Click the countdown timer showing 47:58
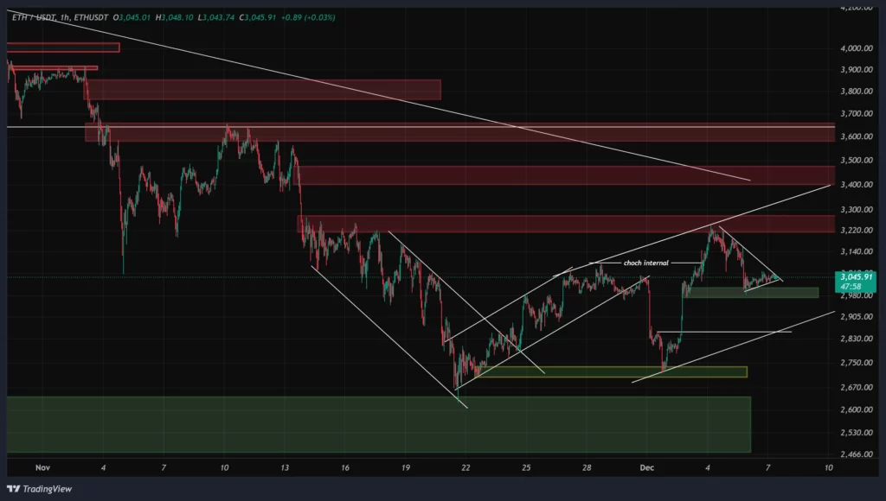 (x=853, y=286)
